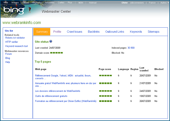
Task: Open the Crawl Issues tab
Action: (74, 32)
